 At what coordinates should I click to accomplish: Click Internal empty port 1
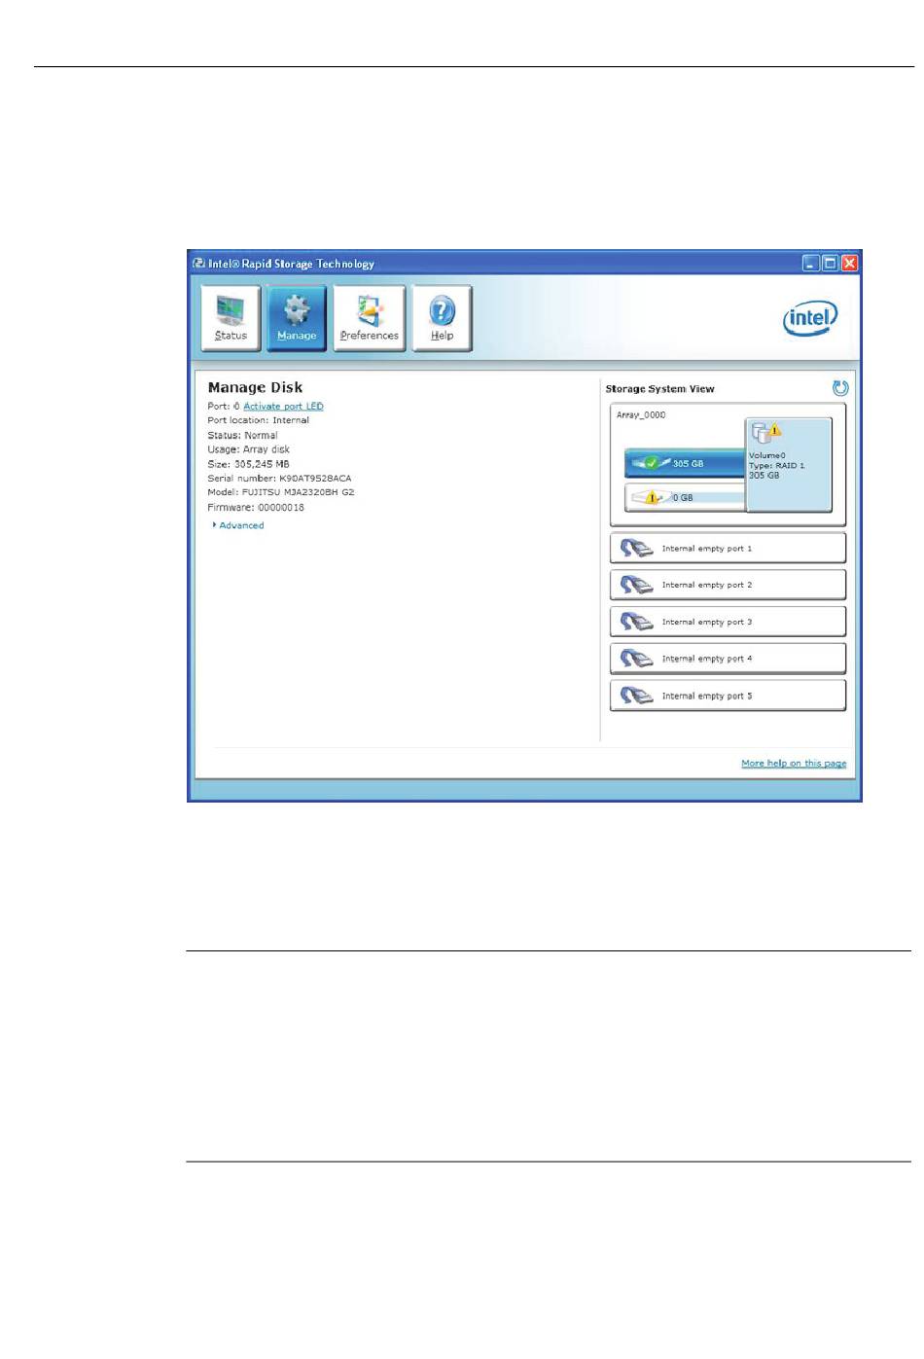pos(728,549)
